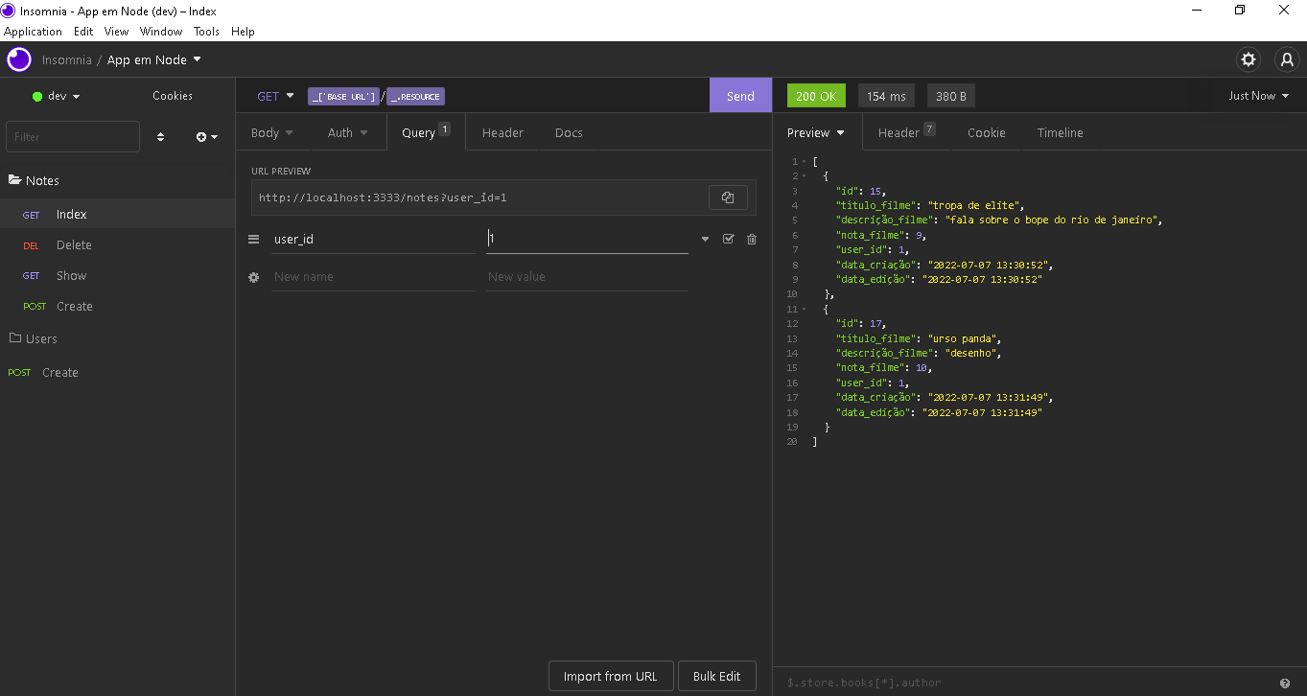The image size is (1307, 696).
Task: Open the Auth tab dropdown
Action: tap(348, 132)
